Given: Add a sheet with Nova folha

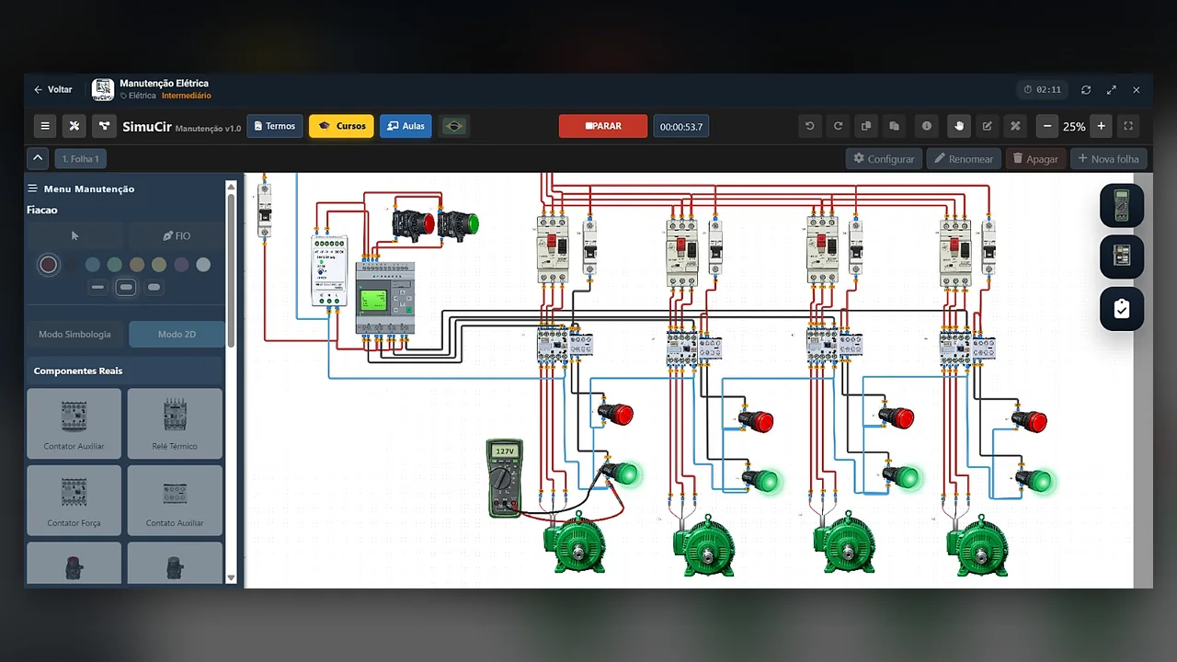Looking at the screenshot, I should pos(1108,159).
